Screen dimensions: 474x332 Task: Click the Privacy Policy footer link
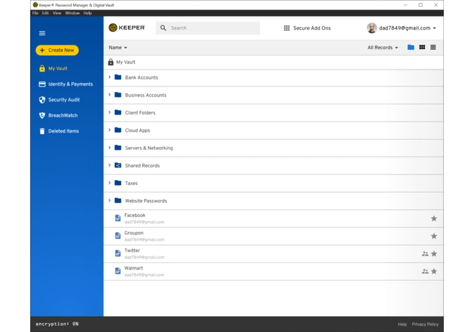(x=425, y=324)
